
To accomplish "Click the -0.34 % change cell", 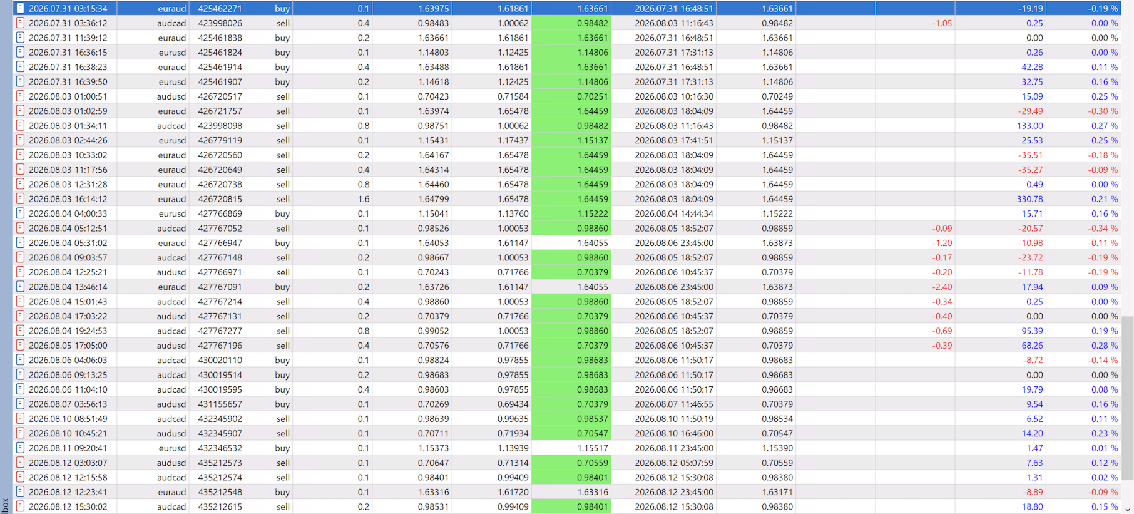I will click(x=1103, y=228).
